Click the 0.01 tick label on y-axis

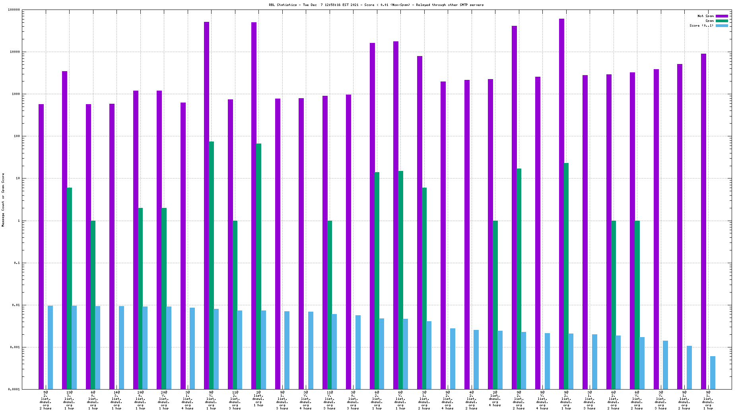[x=16, y=305]
